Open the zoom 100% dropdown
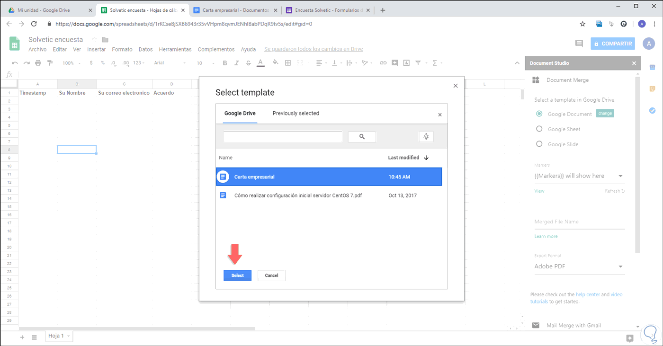 click(72, 63)
